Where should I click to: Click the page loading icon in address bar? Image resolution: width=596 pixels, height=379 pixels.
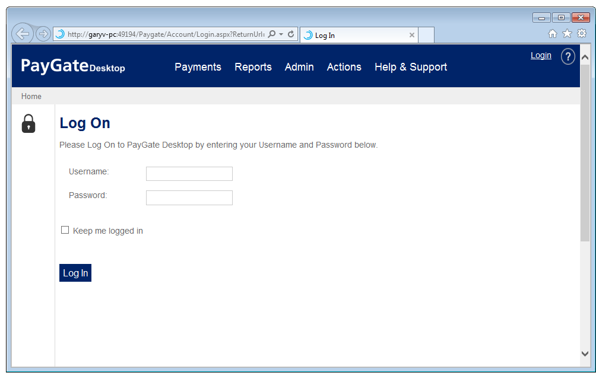click(x=60, y=34)
